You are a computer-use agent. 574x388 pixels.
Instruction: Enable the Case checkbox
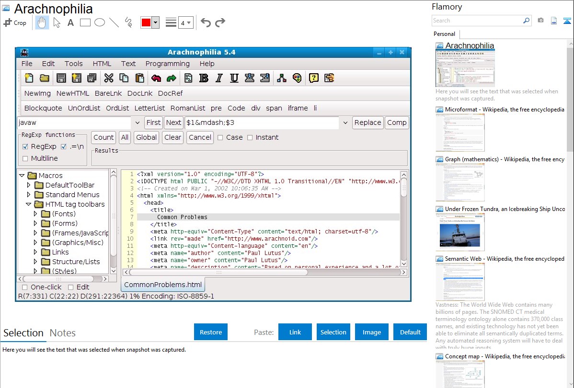220,137
